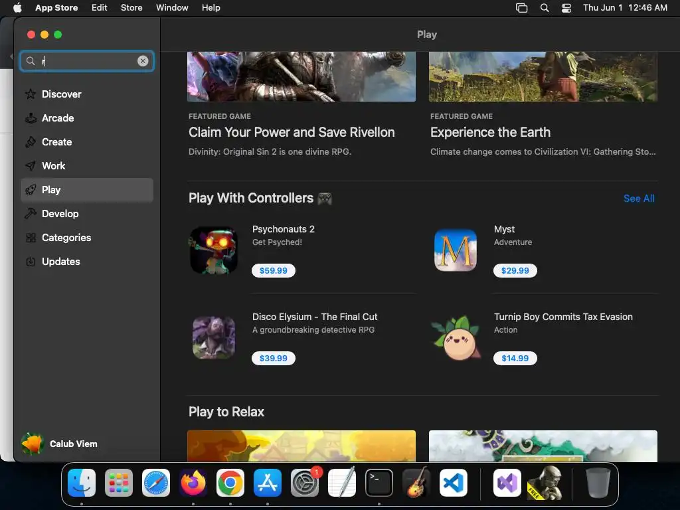The height and width of the screenshot is (510, 680).
Task: Clear the search field with the X button
Action: (143, 61)
